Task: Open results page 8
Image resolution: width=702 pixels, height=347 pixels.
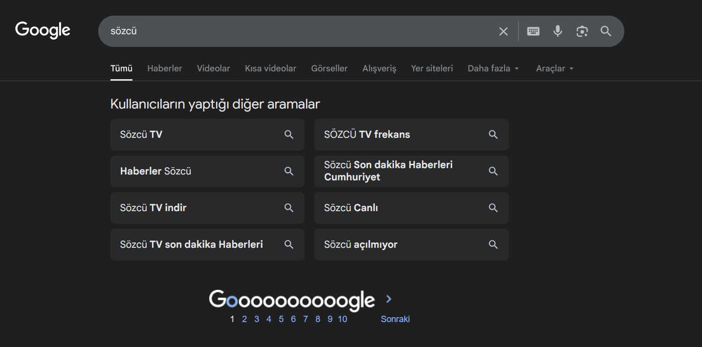Action: click(318, 319)
